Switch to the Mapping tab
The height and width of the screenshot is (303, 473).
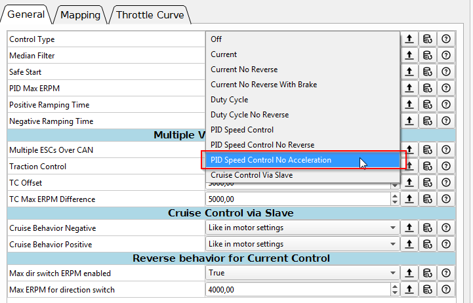click(81, 14)
